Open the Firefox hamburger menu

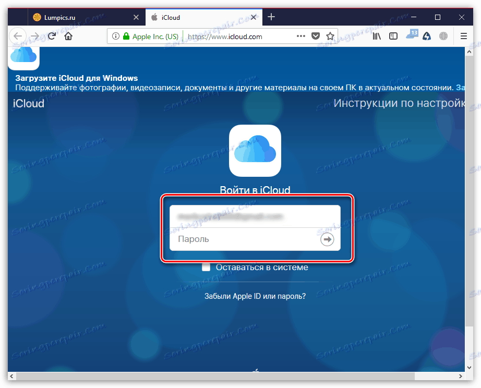[x=464, y=36]
